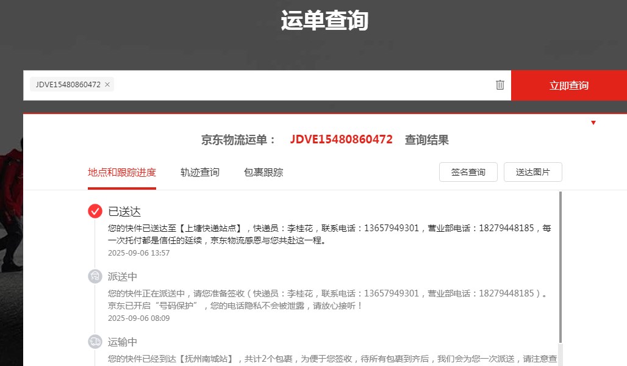Click the red JDVE15480860472 number in results header
This screenshot has width=627, height=366.
pos(341,140)
